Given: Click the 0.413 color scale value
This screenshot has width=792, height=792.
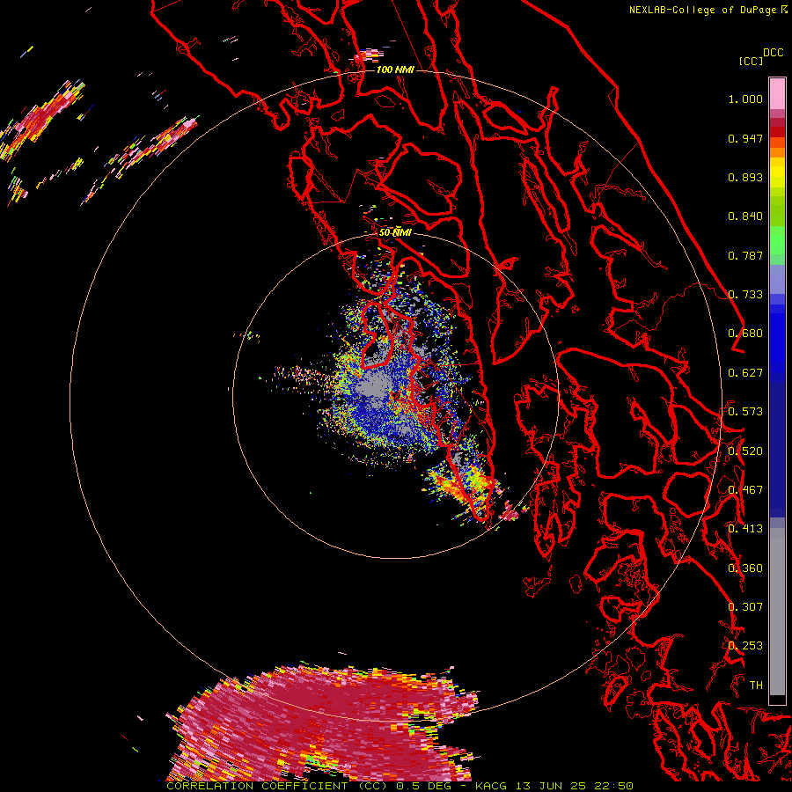Looking at the screenshot, I should [x=745, y=529].
